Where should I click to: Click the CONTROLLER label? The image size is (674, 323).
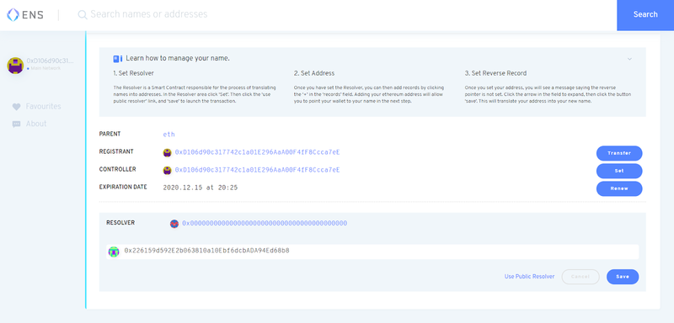pyautogui.click(x=117, y=169)
